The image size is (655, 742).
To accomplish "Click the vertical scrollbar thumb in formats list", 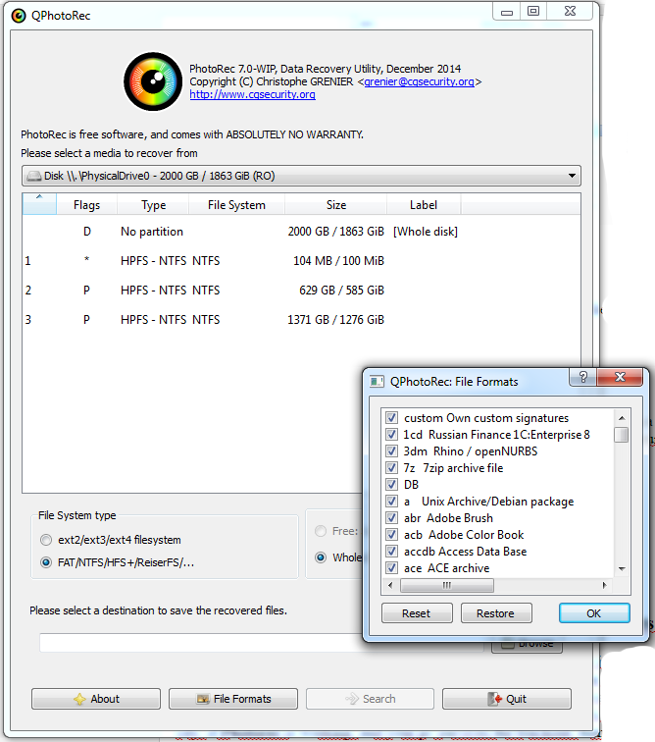I will (622, 435).
